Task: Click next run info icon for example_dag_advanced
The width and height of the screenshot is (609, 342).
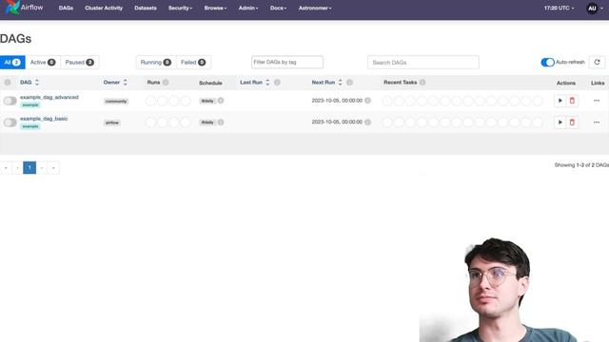Action: pos(368,101)
